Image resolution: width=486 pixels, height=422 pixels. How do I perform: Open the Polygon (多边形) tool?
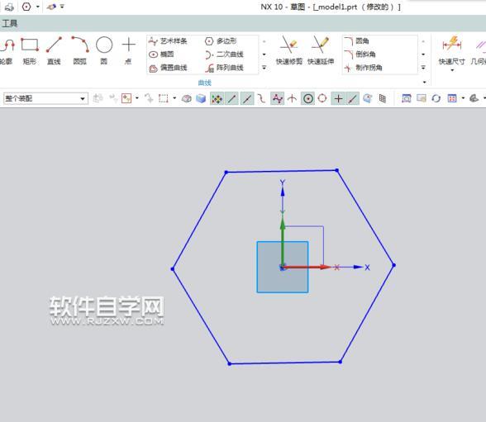(x=221, y=40)
